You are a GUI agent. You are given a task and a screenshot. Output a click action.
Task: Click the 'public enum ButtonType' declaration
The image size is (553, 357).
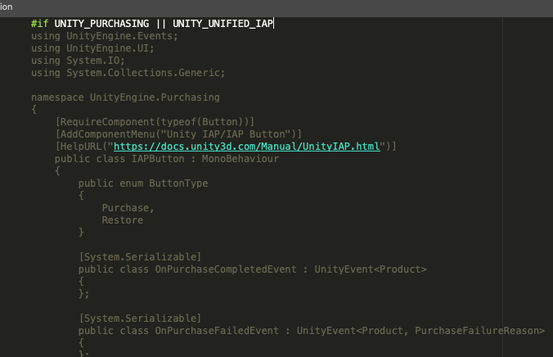point(143,183)
